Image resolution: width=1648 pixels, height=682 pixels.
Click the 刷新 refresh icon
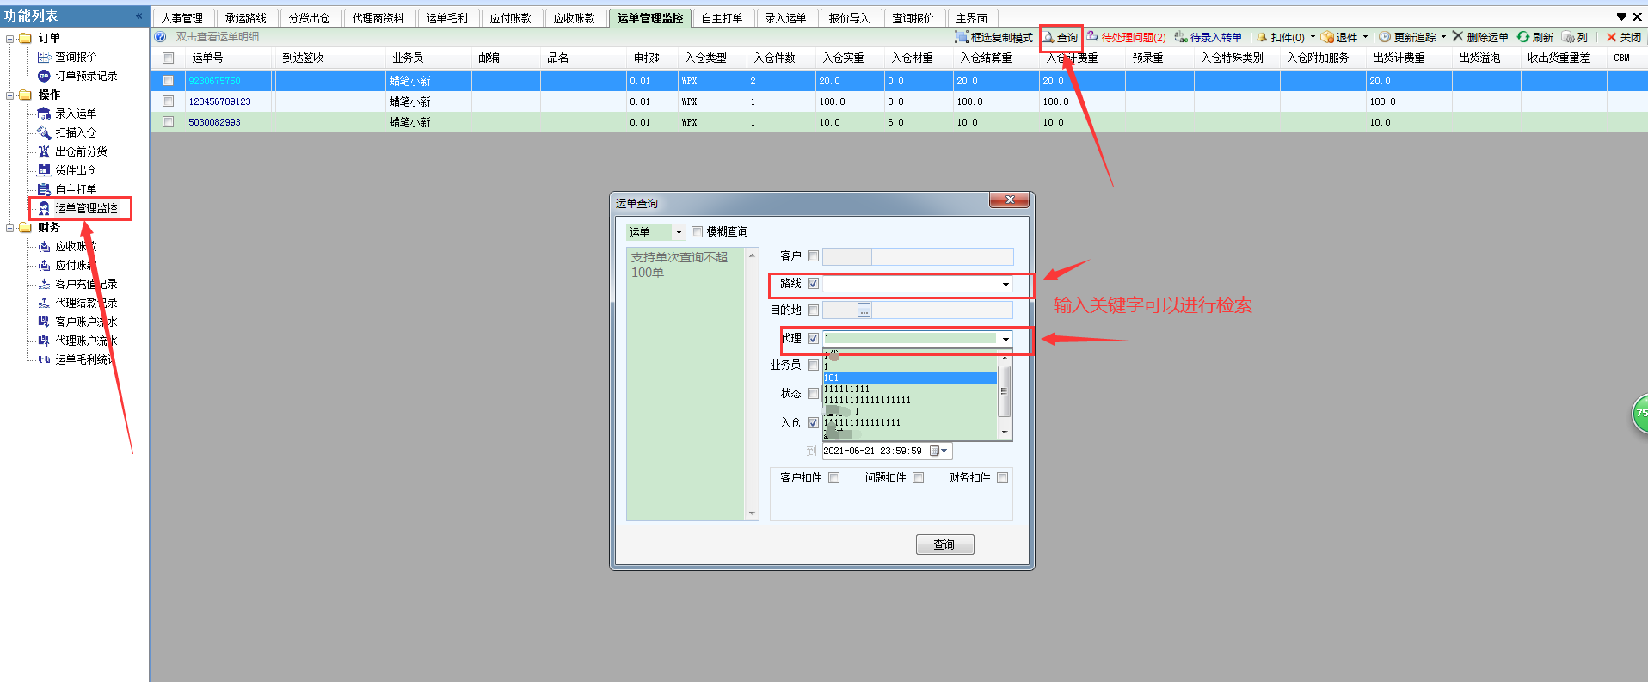point(1523,37)
